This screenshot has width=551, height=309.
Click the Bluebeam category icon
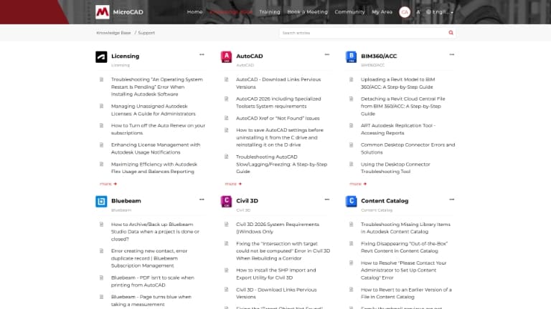[101, 203]
